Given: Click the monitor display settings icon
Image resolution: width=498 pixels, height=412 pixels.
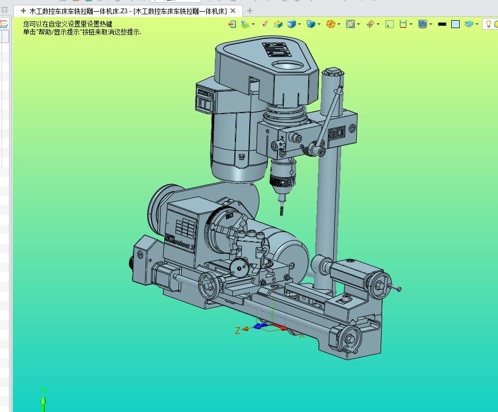Looking at the screenshot, I should pos(423,24).
